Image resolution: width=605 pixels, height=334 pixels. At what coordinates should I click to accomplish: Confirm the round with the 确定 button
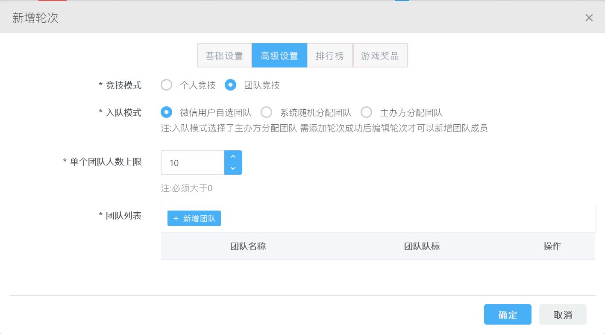(x=508, y=315)
